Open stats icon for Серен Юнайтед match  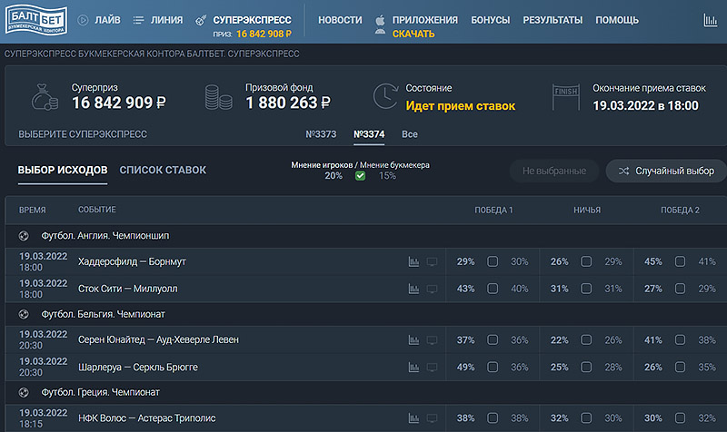(413, 340)
